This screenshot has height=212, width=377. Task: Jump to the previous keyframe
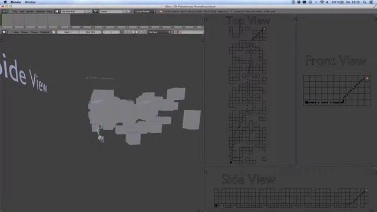click(129, 32)
